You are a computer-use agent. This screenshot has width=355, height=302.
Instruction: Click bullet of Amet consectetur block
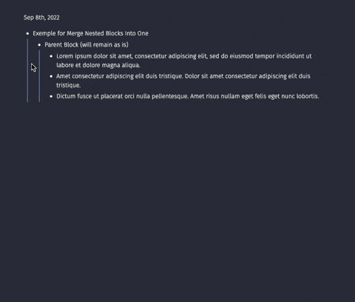click(x=51, y=76)
